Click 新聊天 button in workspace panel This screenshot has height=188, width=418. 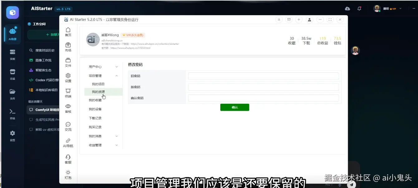click(x=44, y=34)
